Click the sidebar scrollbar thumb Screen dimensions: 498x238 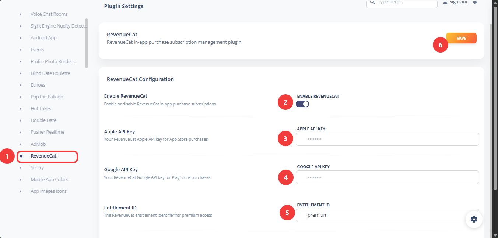coord(87,43)
